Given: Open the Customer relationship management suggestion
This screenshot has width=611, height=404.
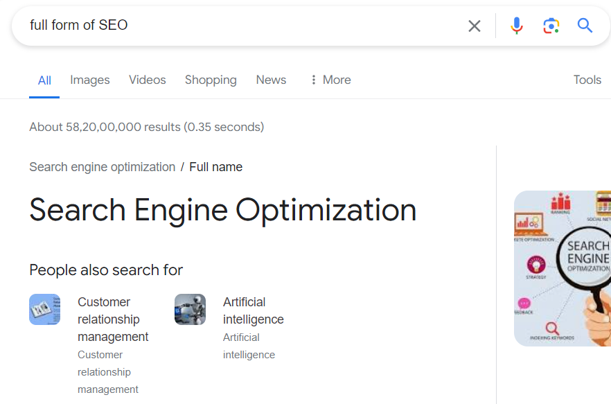Looking at the screenshot, I should click(113, 319).
